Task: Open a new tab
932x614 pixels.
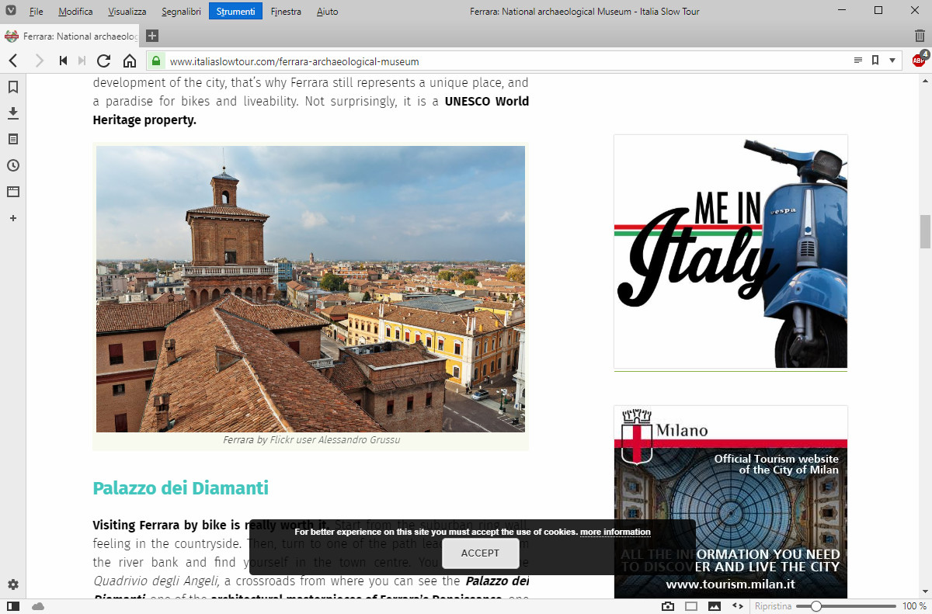Action: (152, 36)
